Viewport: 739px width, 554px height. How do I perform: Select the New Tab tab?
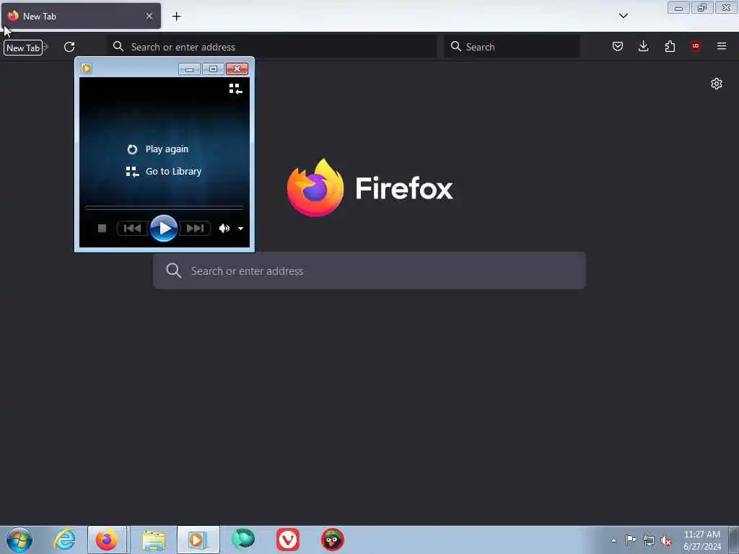tap(82, 16)
